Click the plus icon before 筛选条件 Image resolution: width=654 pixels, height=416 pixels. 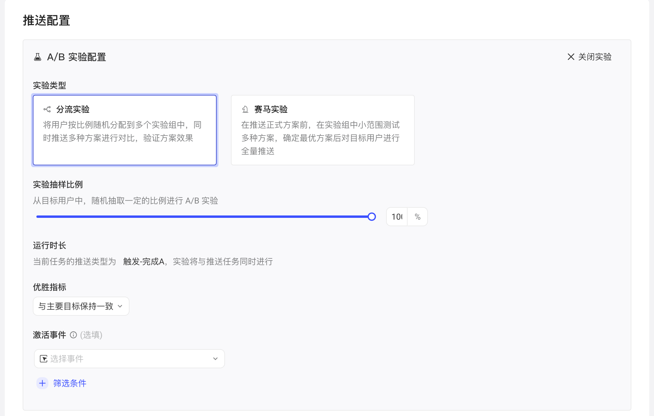(x=42, y=383)
